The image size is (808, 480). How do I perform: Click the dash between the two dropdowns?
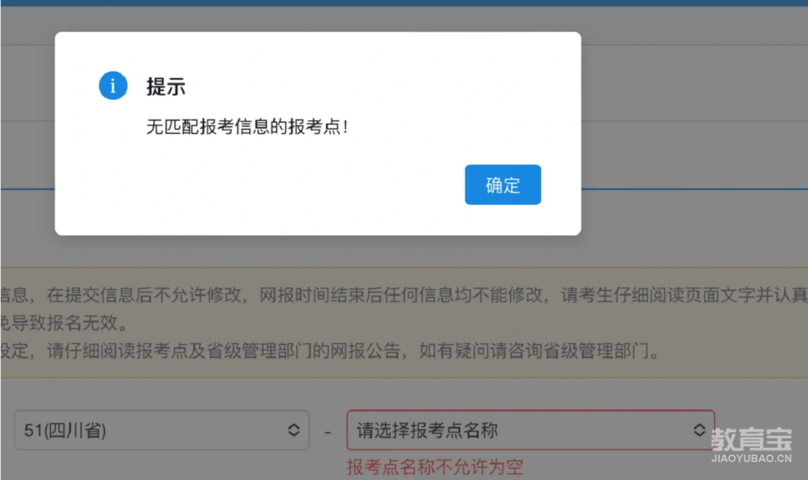pyautogui.click(x=328, y=432)
